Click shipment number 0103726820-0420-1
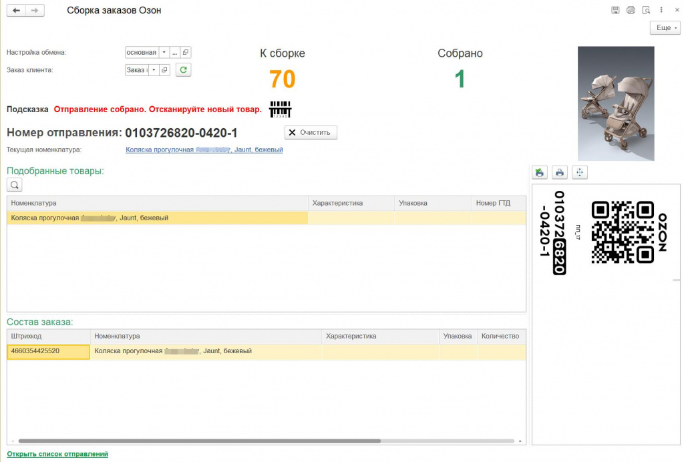The width and height of the screenshot is (684, 462). 181,133
